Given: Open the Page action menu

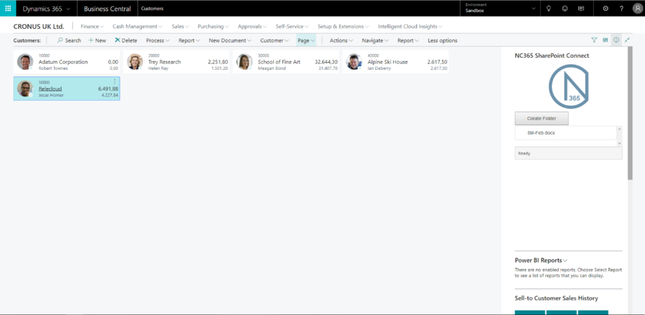Looking at the screenshot, I should click(306, 40).
